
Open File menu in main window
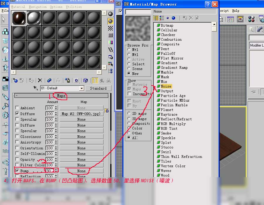click(5, 11)
